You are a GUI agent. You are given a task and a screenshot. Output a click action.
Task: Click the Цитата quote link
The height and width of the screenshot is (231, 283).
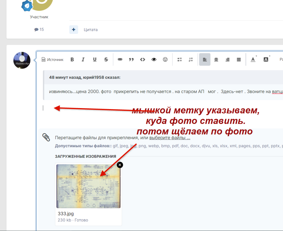click(91, 30)
